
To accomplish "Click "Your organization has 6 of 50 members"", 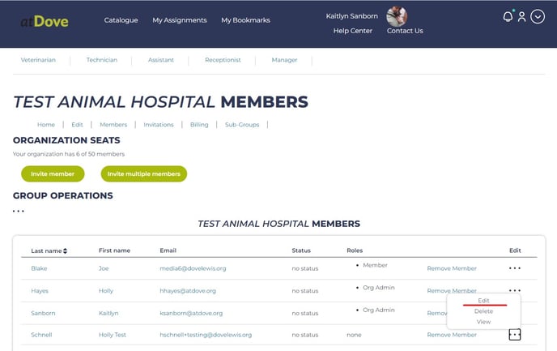I will (x=69, y=154).
